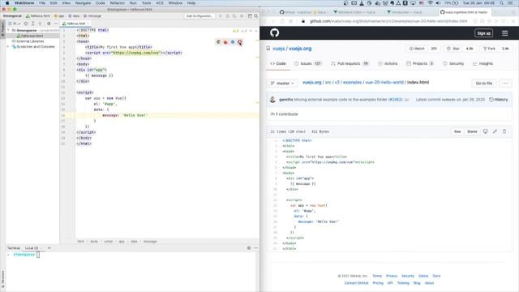Select helloua.html file in Project tree
519x292 pixels.
tap(32, 36)
